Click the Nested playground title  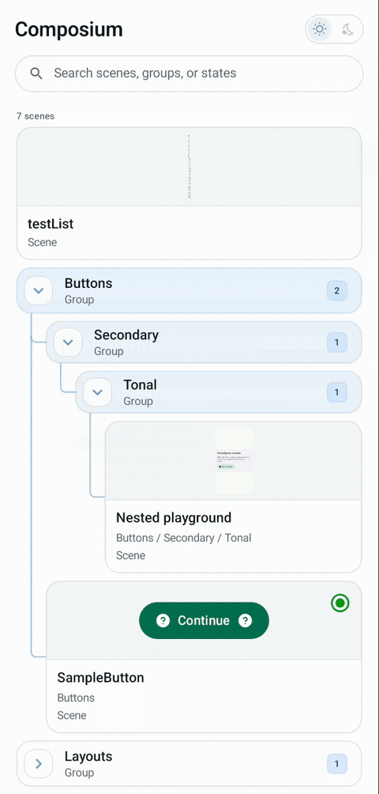174,518
